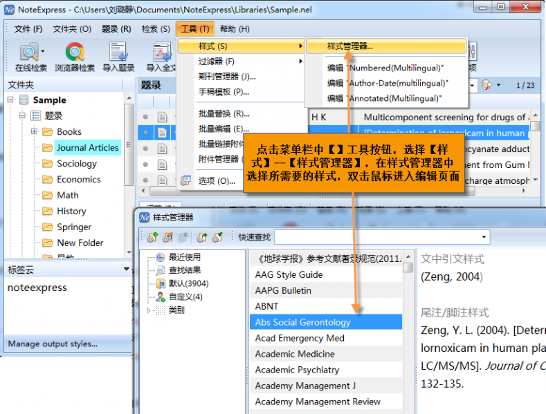Select the New Folder item
Image resolution: width=546 pixels, height=414 pixels.
point(80,243)
